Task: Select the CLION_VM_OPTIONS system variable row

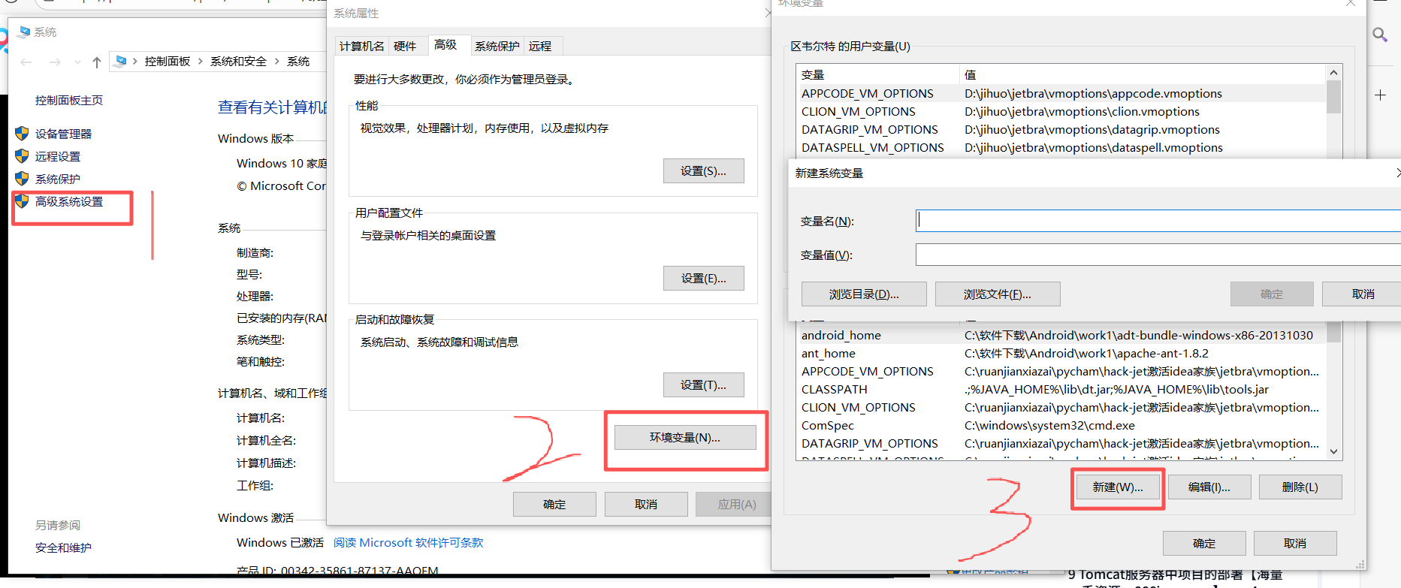Action: (1062, 407)
